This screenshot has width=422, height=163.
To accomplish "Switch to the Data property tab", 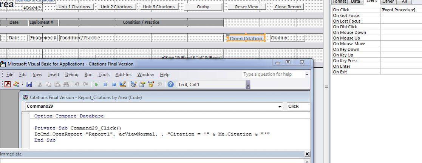I will pyautogui.click(x=356, y=2).
